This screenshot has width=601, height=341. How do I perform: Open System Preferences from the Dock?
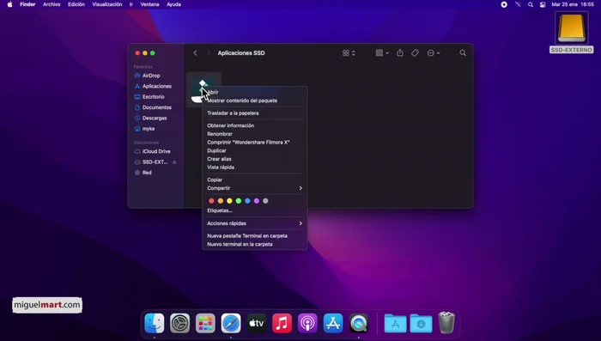(179, 323)
